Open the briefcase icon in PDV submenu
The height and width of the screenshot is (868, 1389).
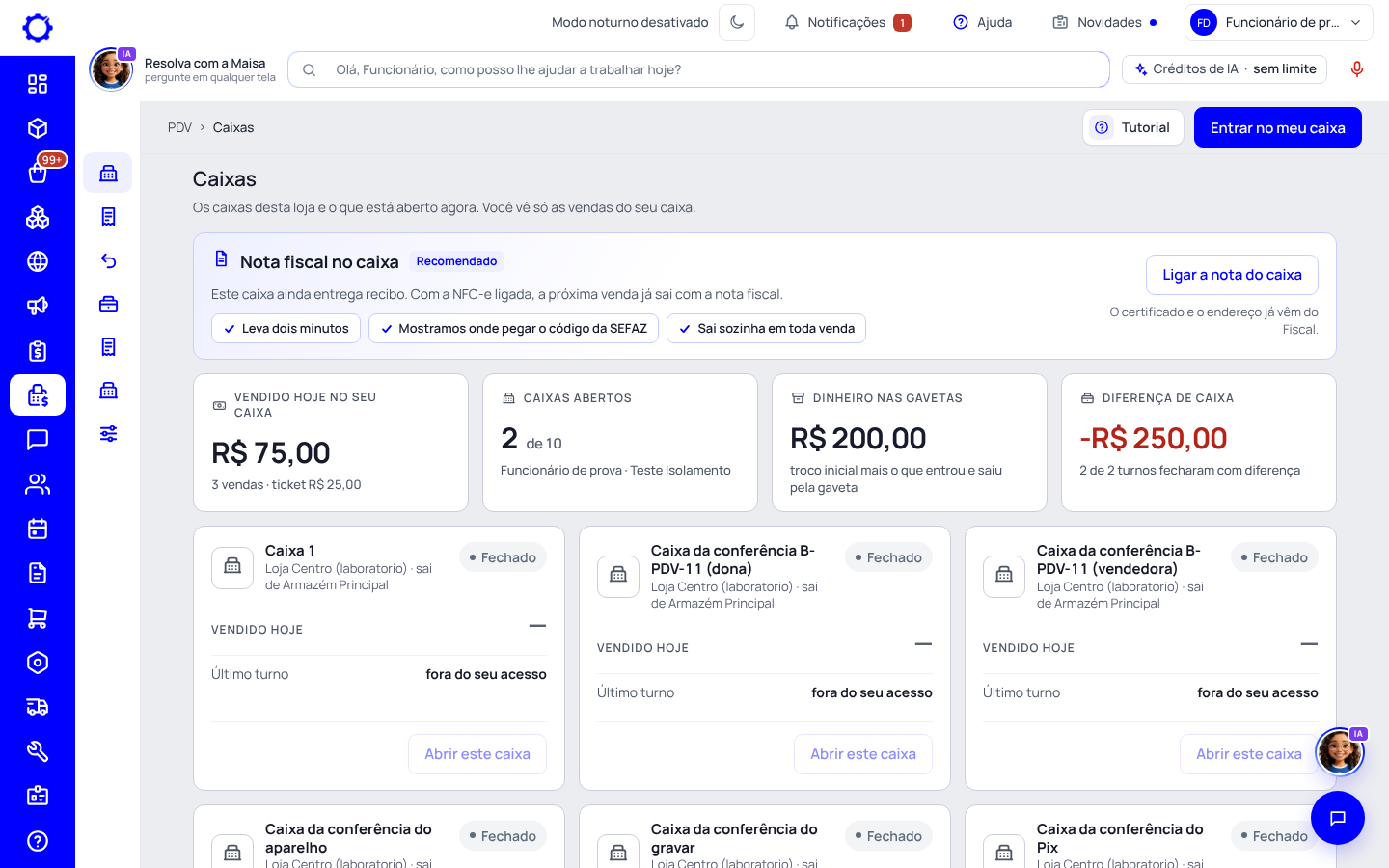(x=108, y=304)
